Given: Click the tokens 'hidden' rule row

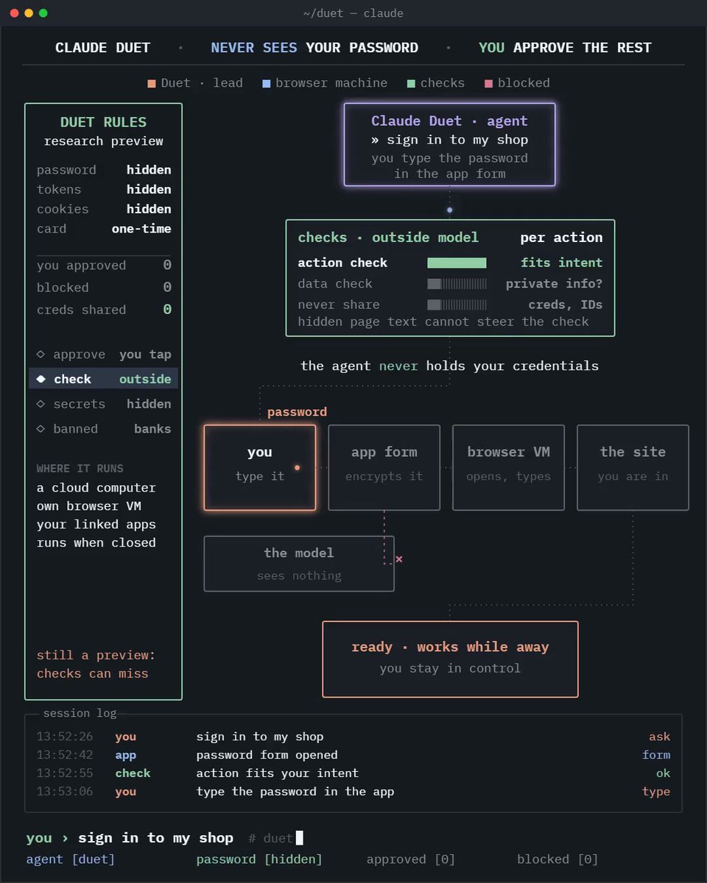Looking at the screenshot, I should tap(104, 190).
